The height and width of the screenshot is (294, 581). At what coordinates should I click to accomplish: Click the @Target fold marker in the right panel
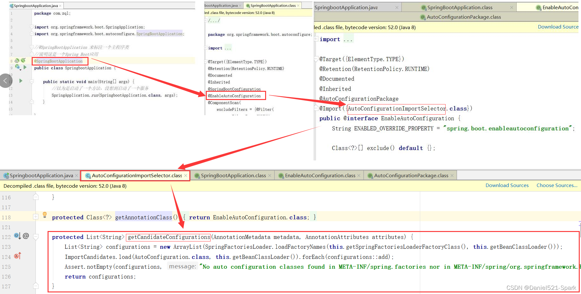pos(316,59)
